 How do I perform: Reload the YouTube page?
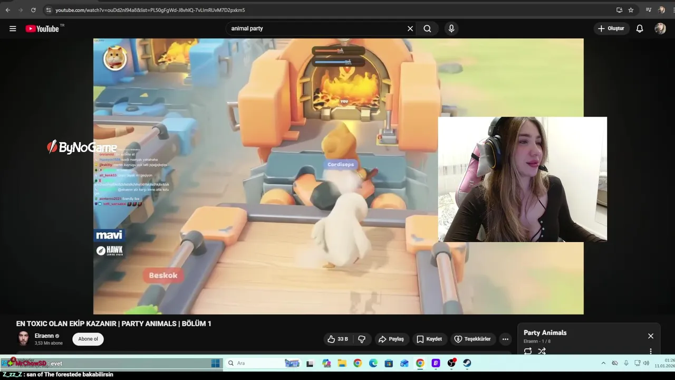(x=33, y=10)
